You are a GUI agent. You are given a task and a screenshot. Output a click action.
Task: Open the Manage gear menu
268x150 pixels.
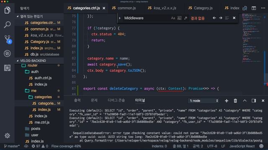[7, 135]
